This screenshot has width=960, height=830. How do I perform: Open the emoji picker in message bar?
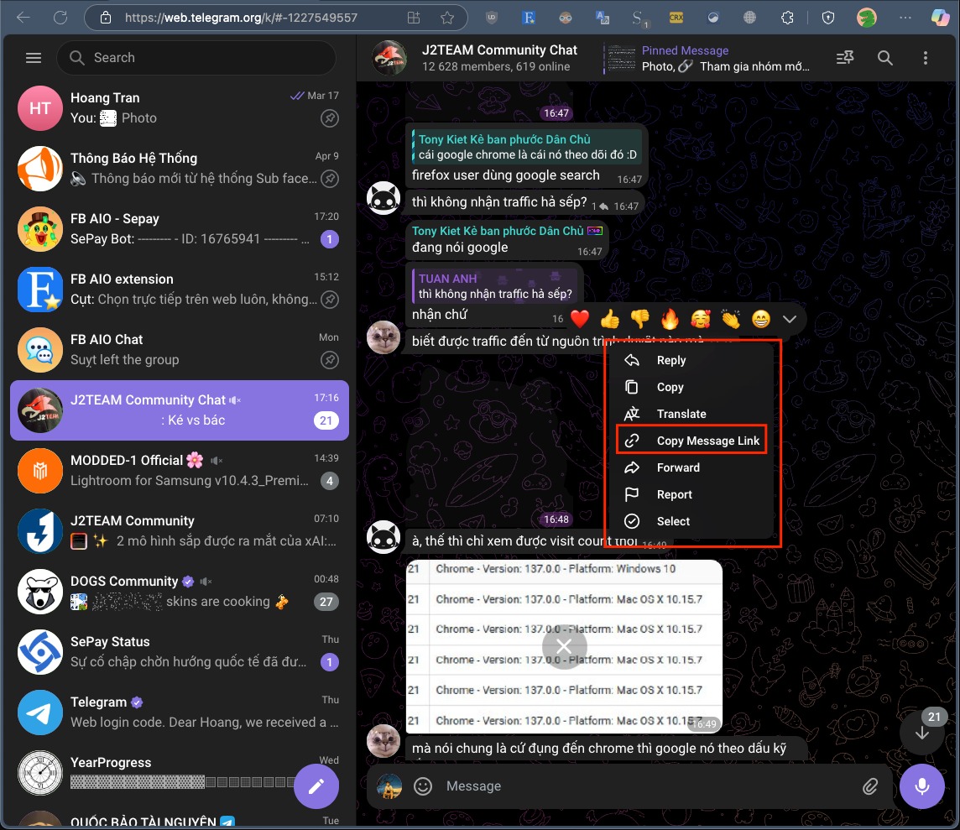pyautogui.click(x=422, y=786)
